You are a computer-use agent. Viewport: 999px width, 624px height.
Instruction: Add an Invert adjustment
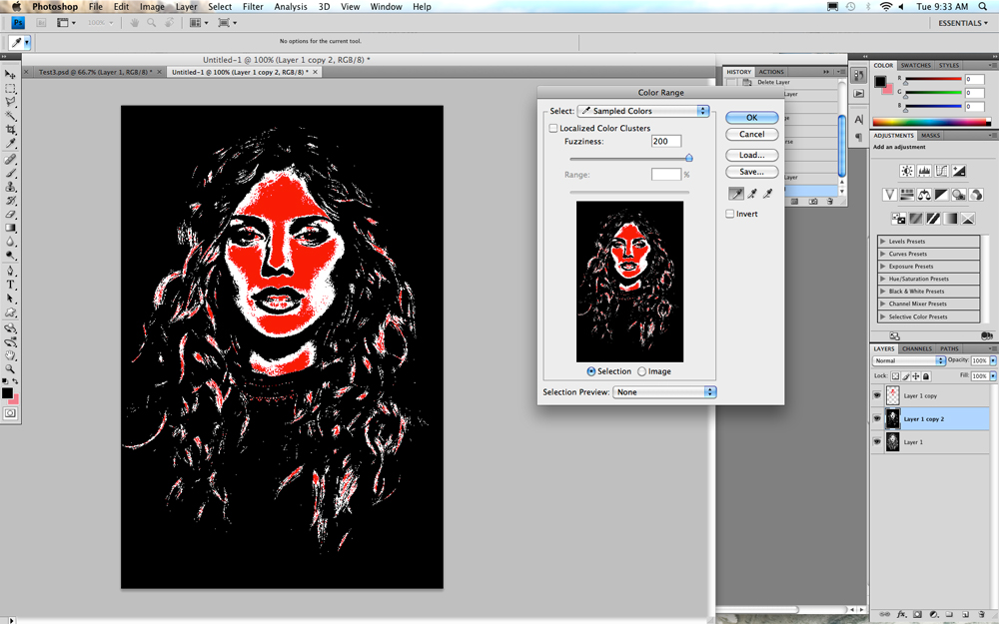click(898, 219)
